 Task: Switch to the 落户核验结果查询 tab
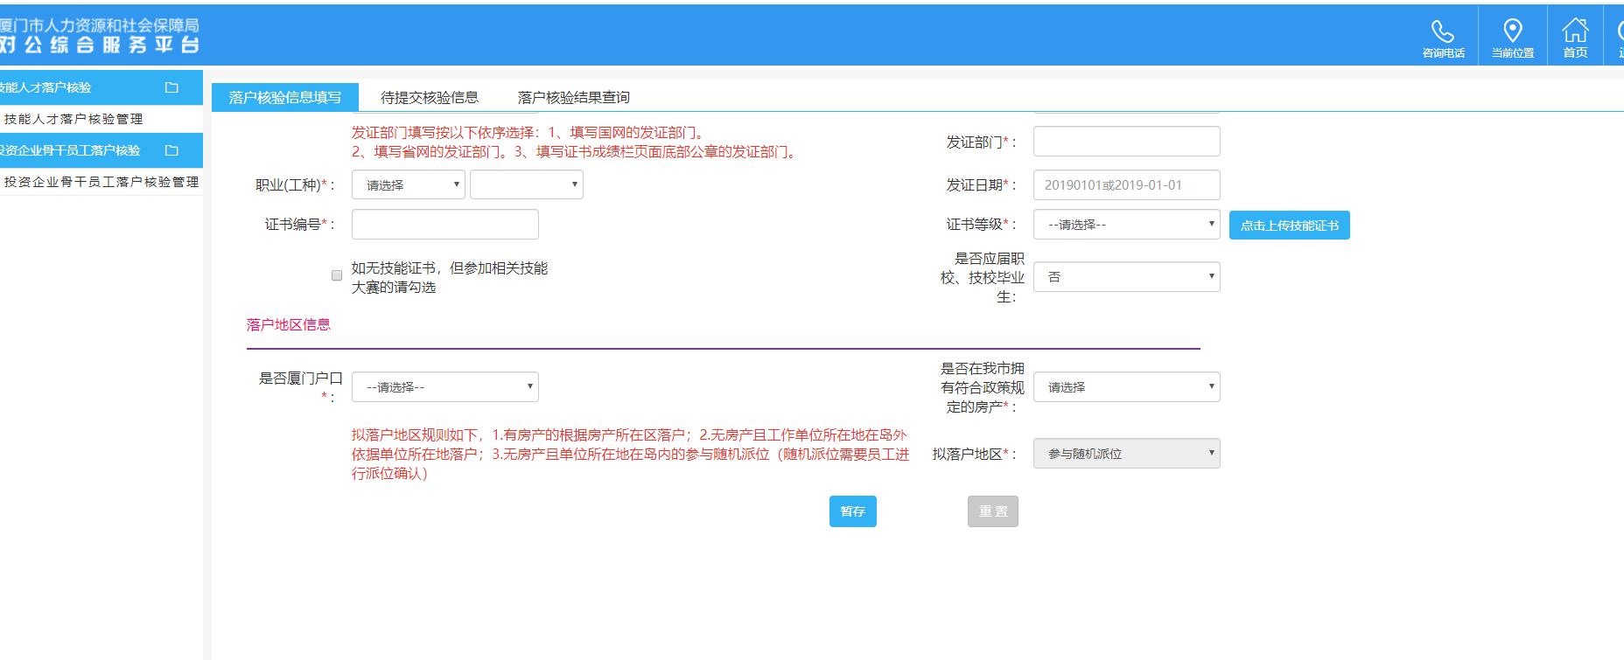(x=574, y=97)
